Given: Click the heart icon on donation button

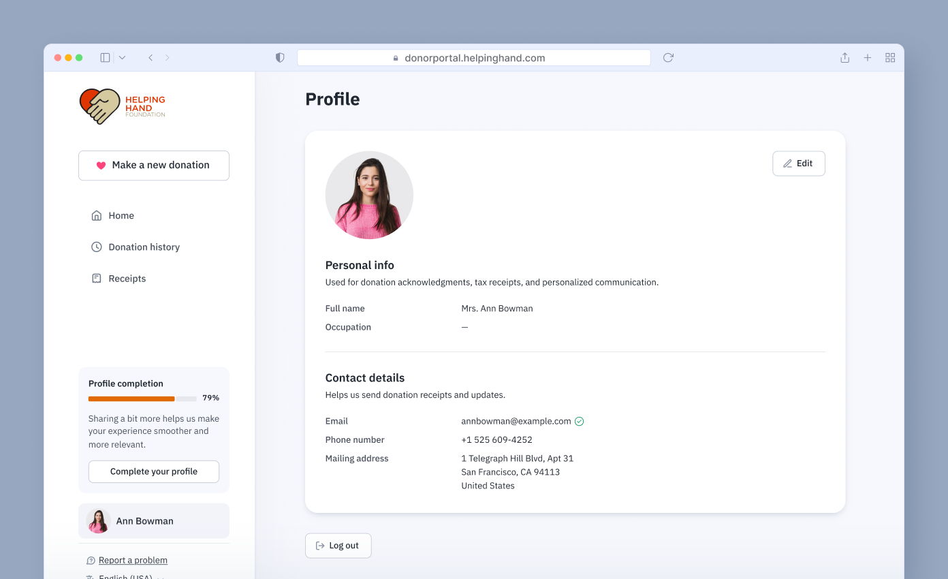Looking at the screenshot, I should 100,165.
